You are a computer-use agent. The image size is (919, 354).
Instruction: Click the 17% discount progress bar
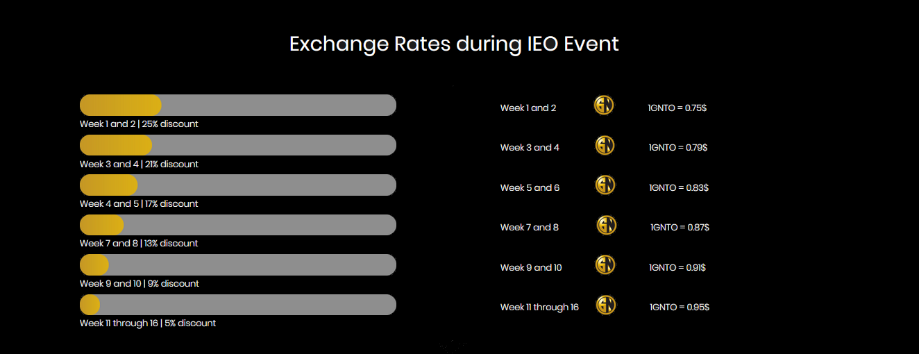(238, 185)
